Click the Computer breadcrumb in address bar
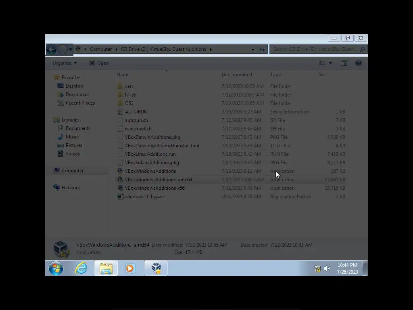The height and width of the screenshot is (310, 413). tap(101, 49)
